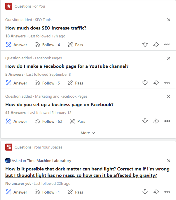
Task: Pass on the dark matter question
Action: 75,192
